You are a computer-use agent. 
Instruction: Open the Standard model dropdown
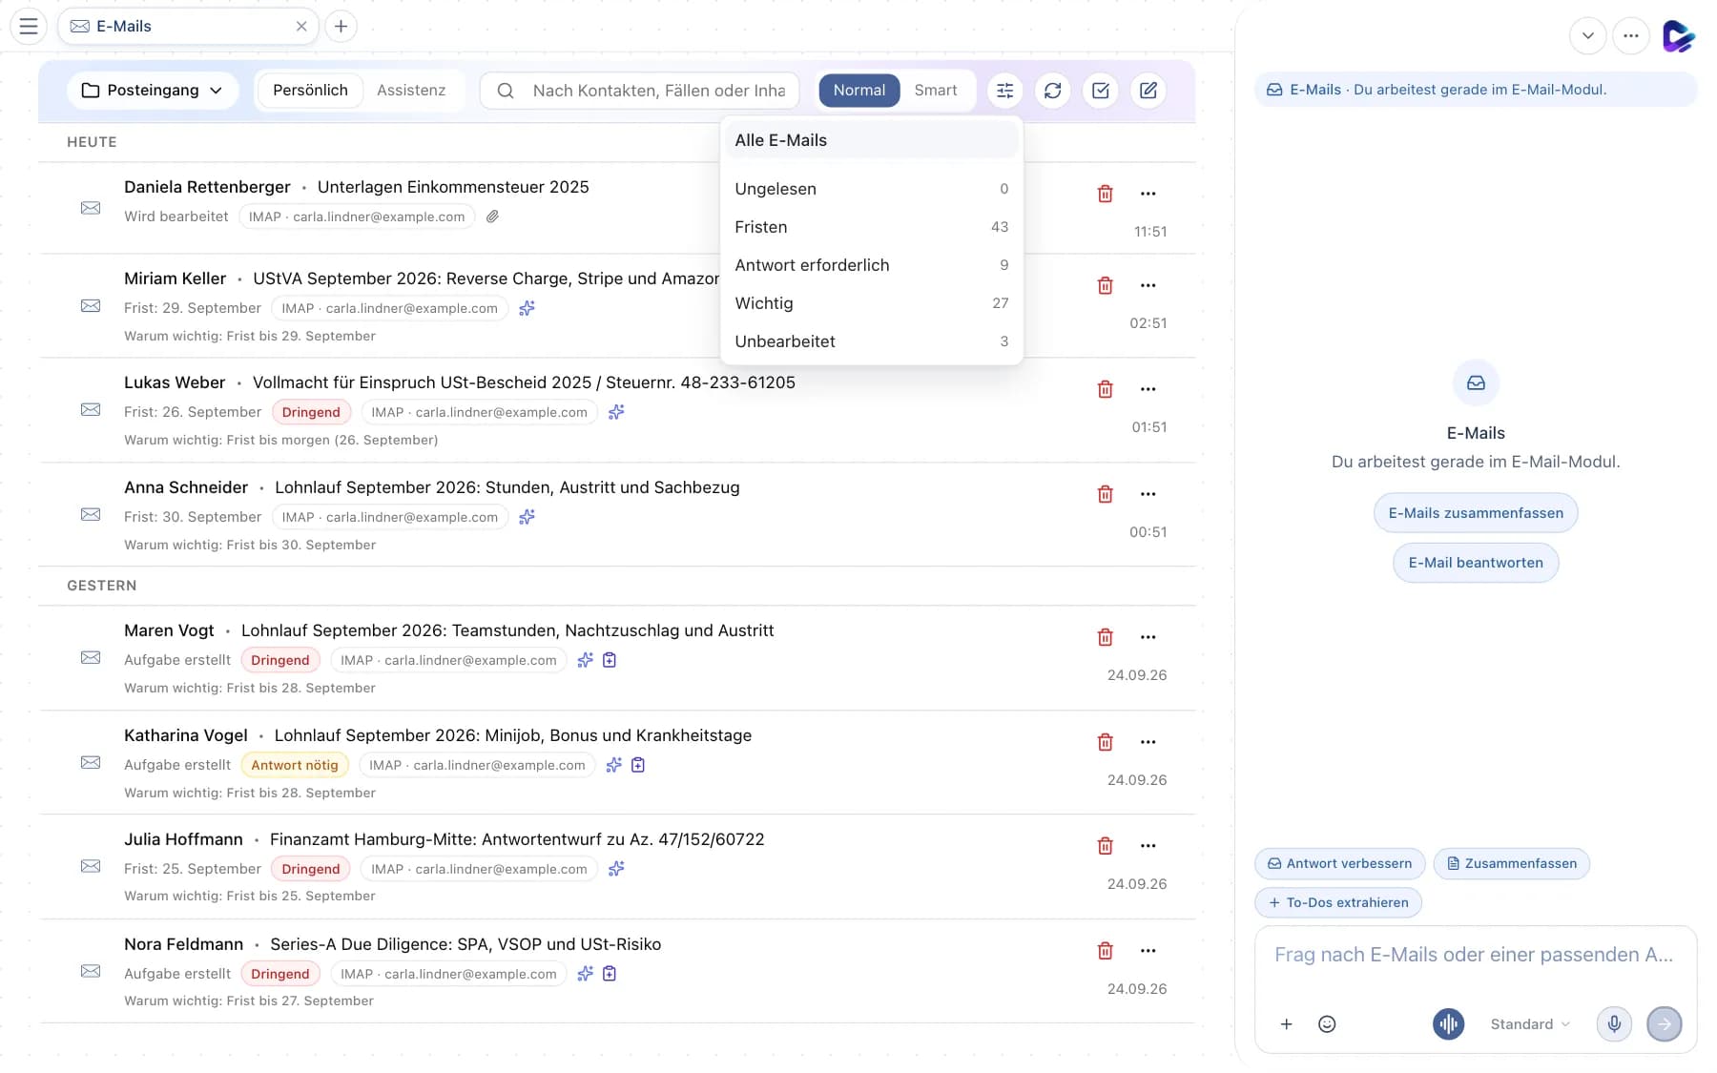(1530, 1024)
